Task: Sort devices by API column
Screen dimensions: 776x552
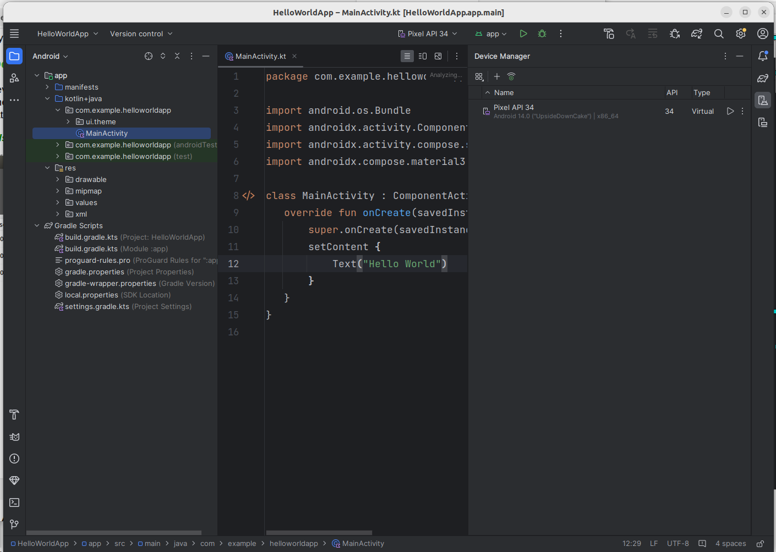Action: (x=672, y=92)
